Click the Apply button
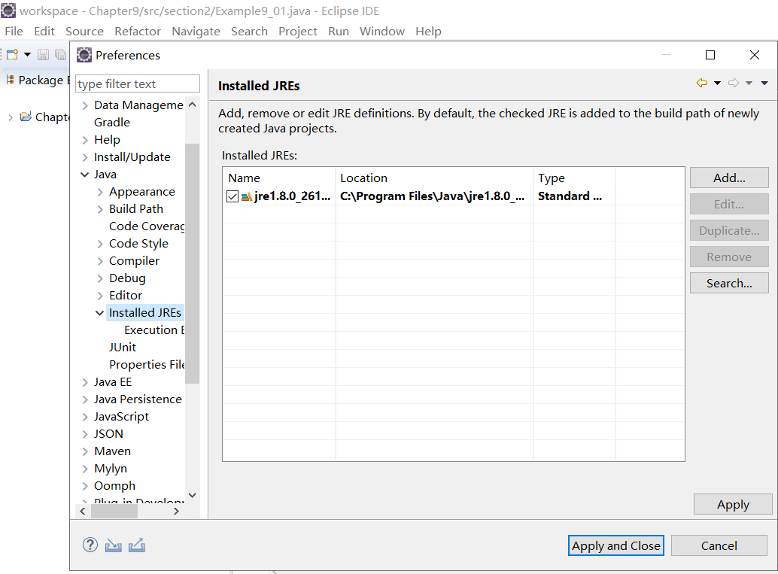778x574 pixels. pos(733,504)
